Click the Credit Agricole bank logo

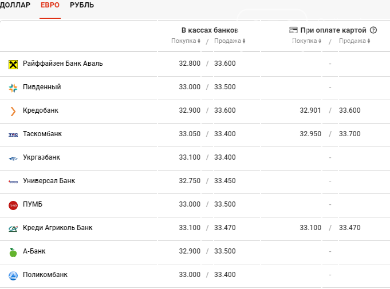click(x=13, y=228)
